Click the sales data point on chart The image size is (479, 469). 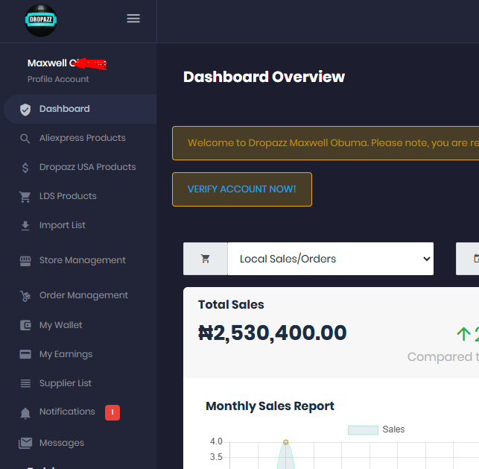[x=285, y=442]
